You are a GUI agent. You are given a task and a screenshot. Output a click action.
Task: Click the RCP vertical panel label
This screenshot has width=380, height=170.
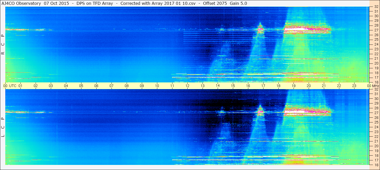pos(3,45)
